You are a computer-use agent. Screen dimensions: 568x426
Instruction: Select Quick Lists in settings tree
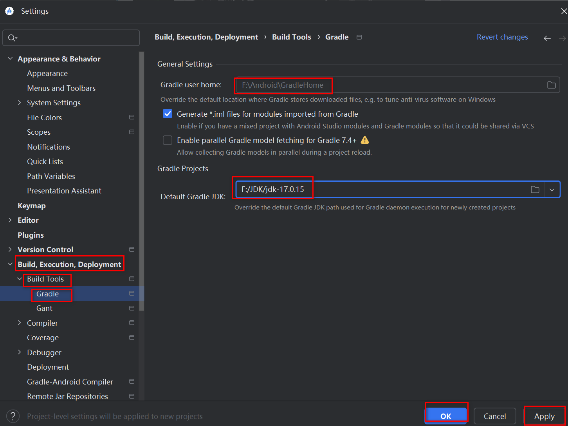coord(45,161)
